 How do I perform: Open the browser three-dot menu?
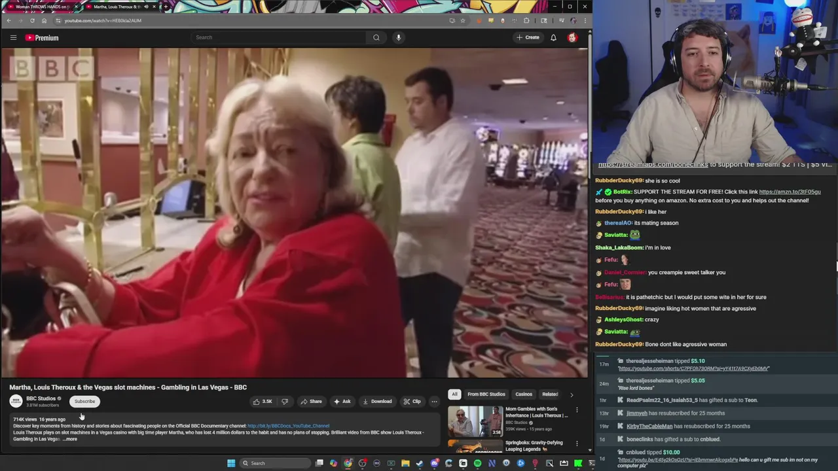tap(585, 20)
